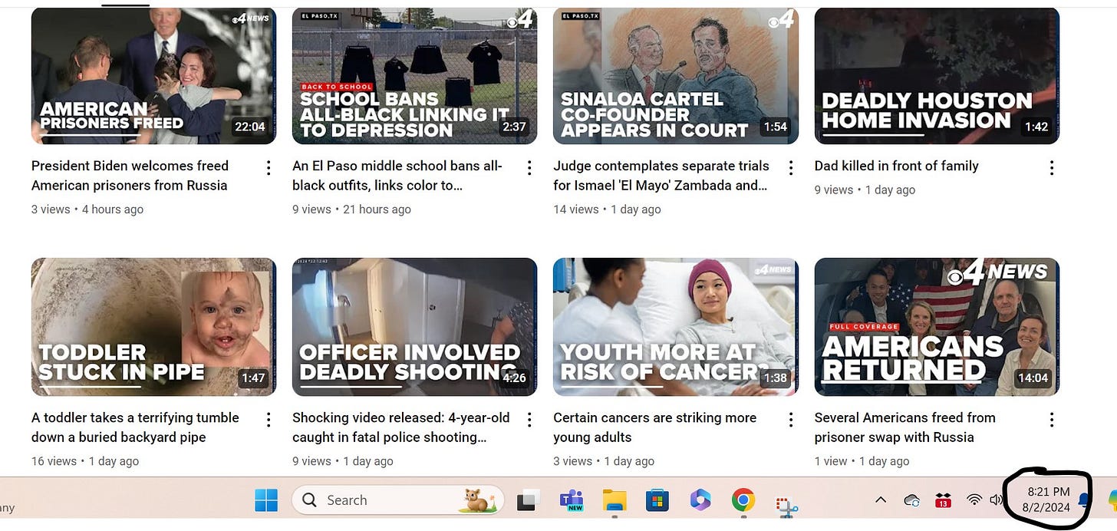Open title President Biden welcomes freed American prisoners
This screenshot has width=1117, height=531.
pyautogui.click(x=130, y=176)
